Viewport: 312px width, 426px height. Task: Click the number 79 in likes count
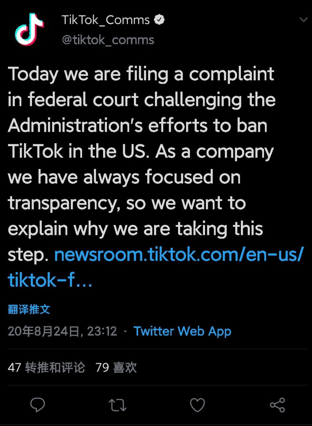102,368
